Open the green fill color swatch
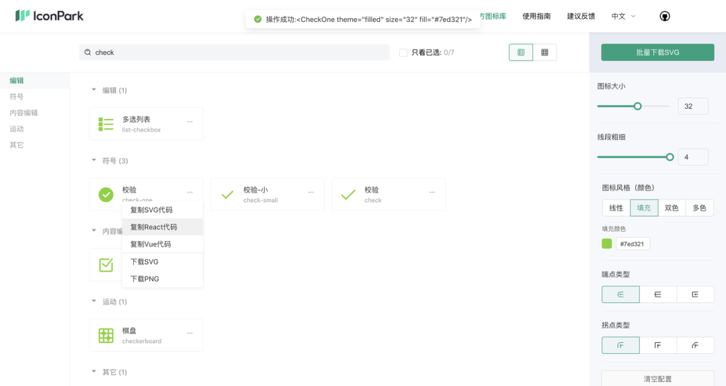 pyautogui.click(x=606, y=244)
